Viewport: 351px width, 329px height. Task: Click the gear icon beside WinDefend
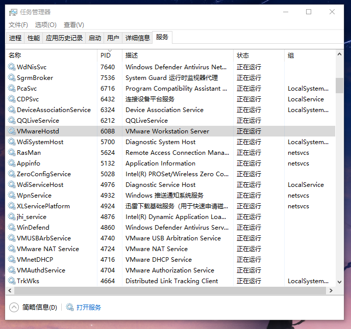(x=12, y=227)
